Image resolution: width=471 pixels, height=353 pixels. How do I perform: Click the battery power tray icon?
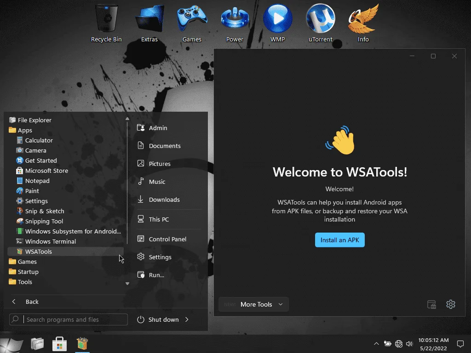pos(387,344)
